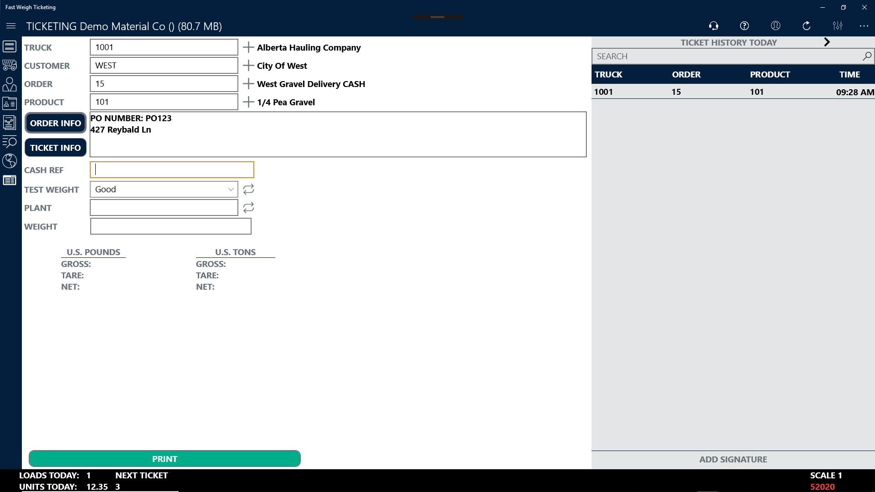
Task: Click the plus icon next to City Of West
Action: pyautogui.click(x=248, y=66)
